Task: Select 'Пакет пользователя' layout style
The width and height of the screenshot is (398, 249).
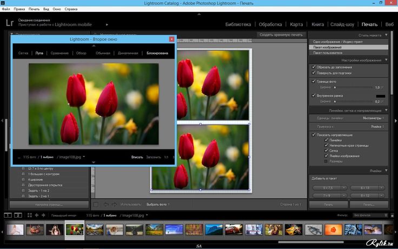Action: click(x=348, y=53)
